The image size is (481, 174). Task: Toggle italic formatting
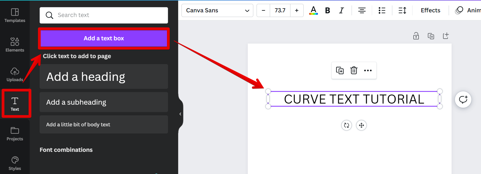pyautogui.click(x=341, y=10)
